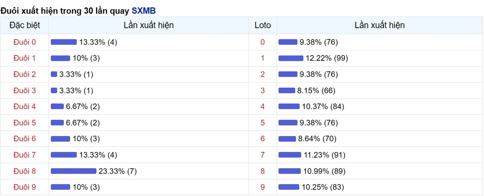Click the first Lần xuất hiện header
Viewport: 484px width, 196px height.
click(x=149, y=25)
